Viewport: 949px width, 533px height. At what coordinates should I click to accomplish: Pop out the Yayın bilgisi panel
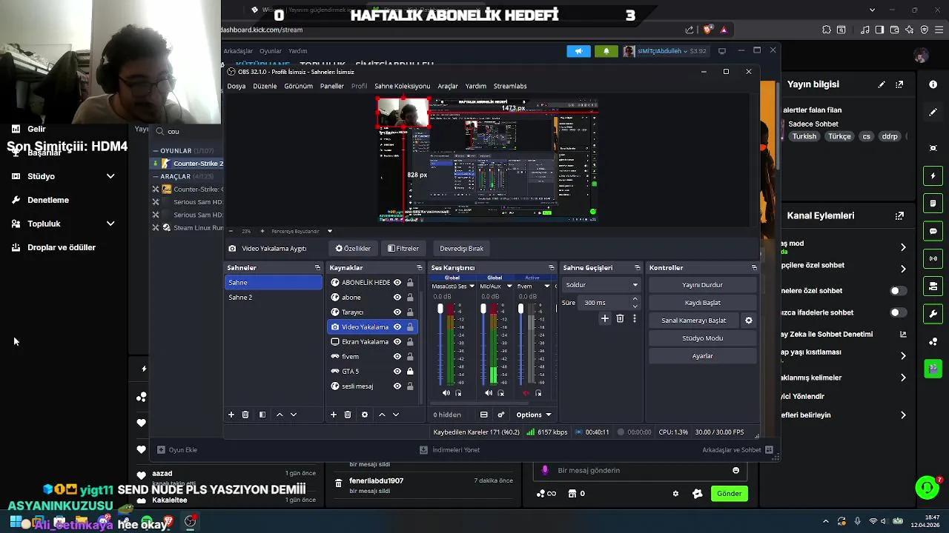(899, 84)
